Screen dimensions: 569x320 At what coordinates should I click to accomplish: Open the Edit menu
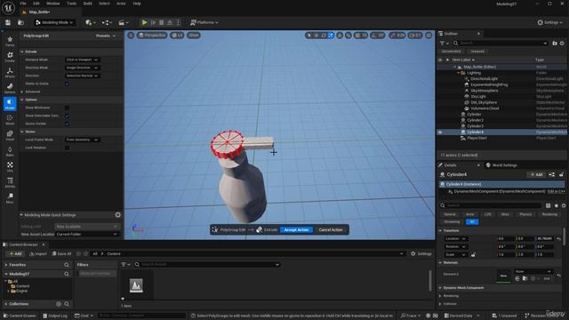tap(36, 4)
